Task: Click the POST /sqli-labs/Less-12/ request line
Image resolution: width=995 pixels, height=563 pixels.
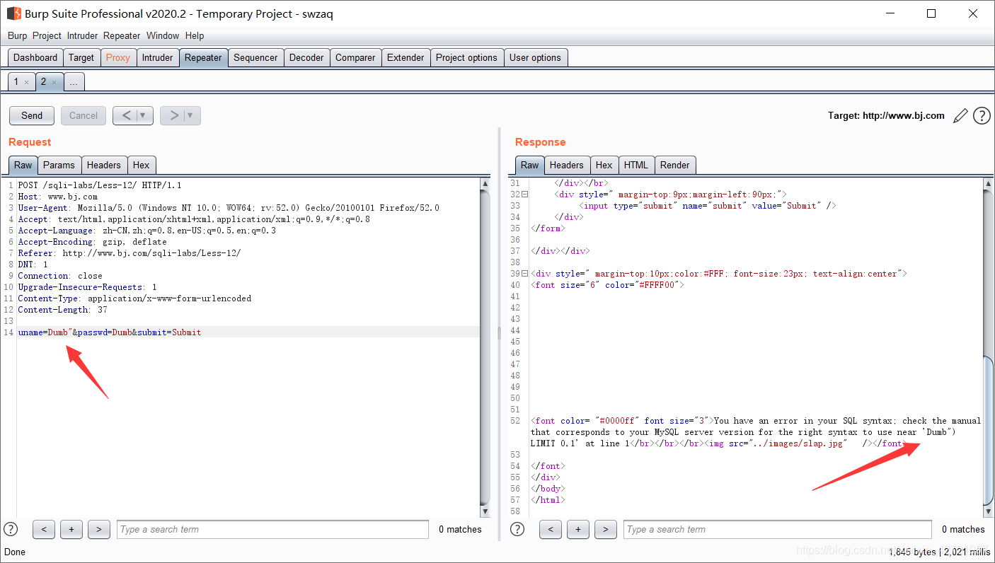Action: pyautogui.click(x=100, y=185)
